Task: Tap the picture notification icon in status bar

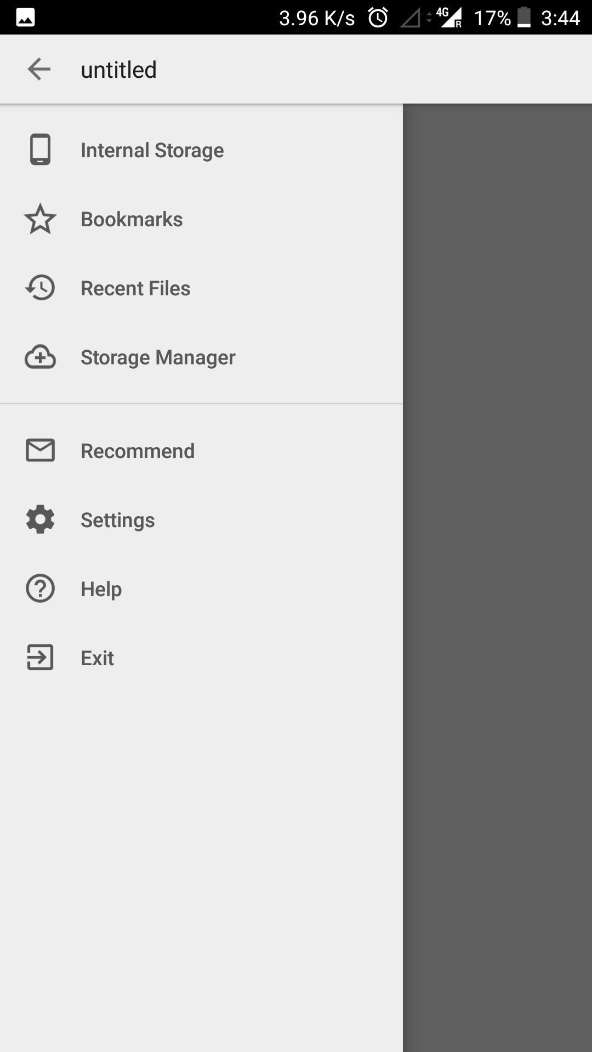Action: pyautogui.click(x=25, y=18)
